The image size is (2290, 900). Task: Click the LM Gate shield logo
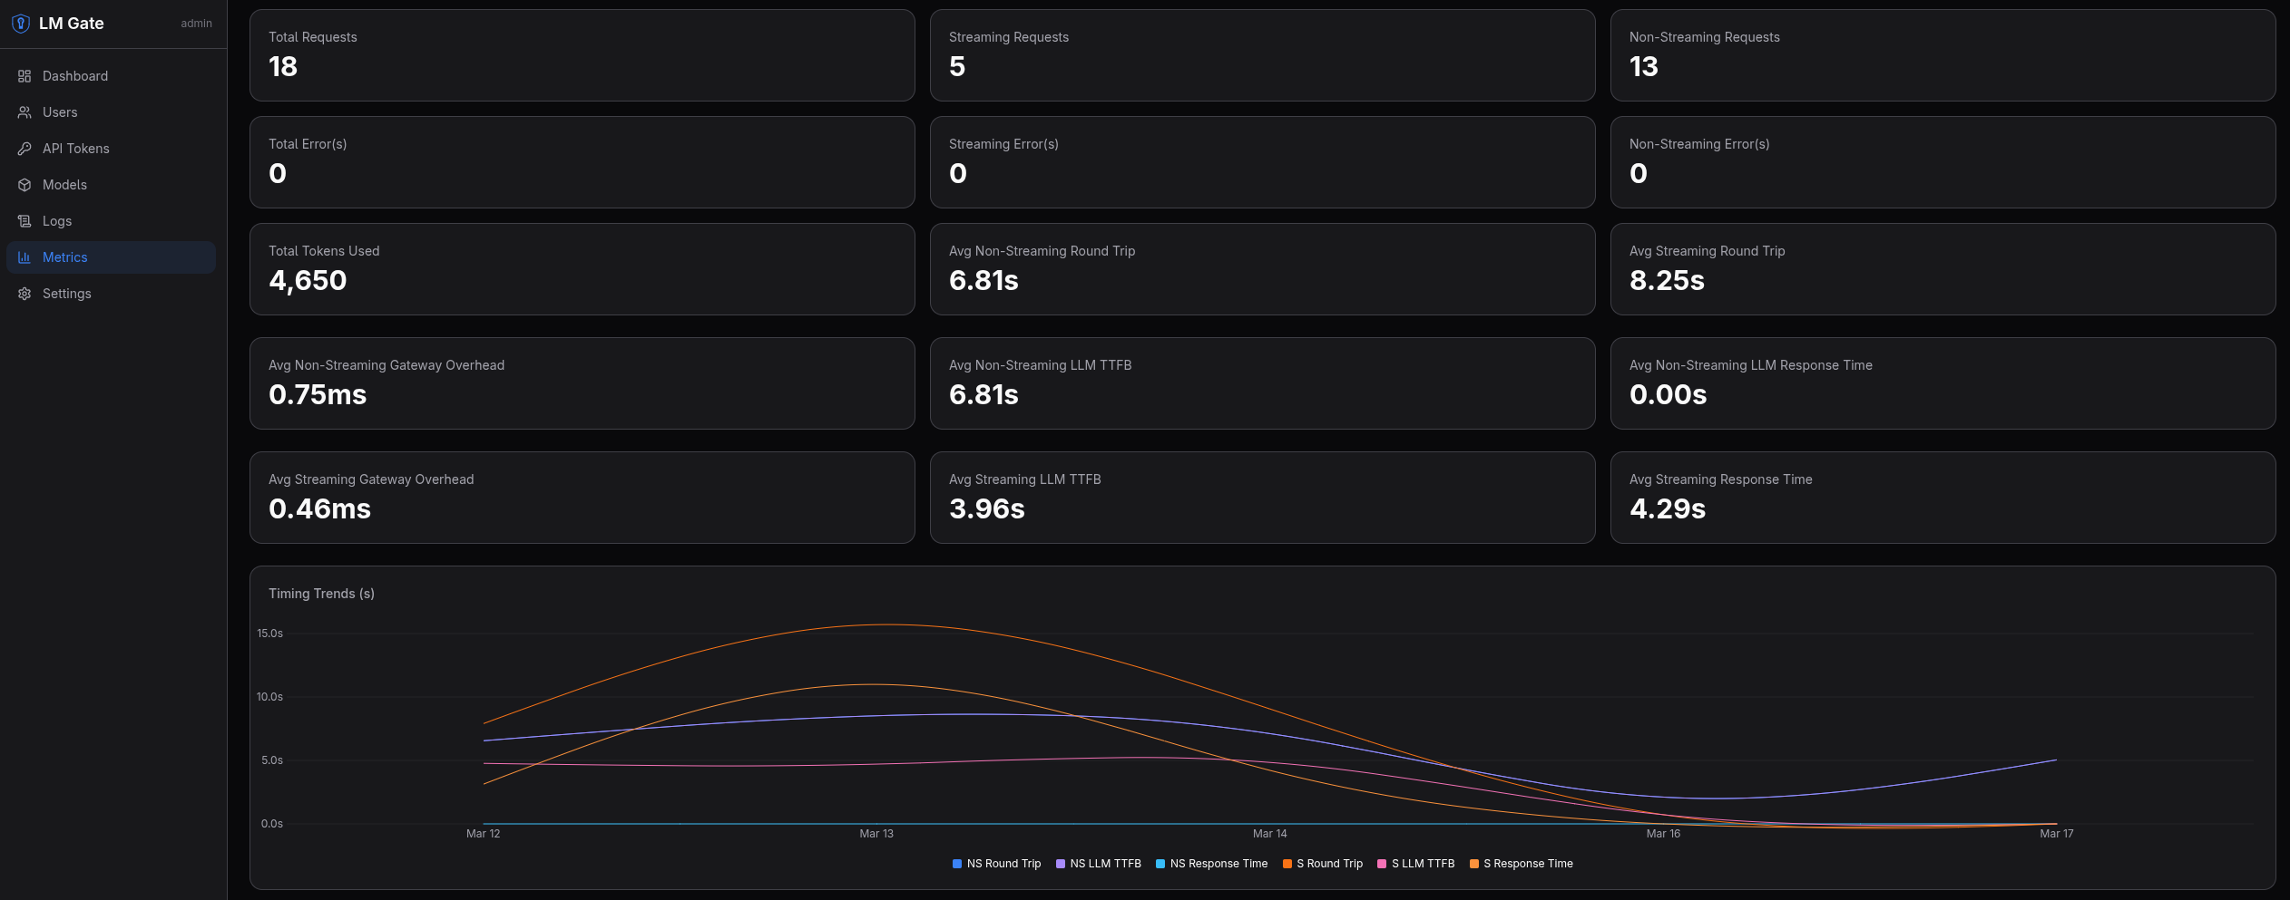[x=20, y=24]
